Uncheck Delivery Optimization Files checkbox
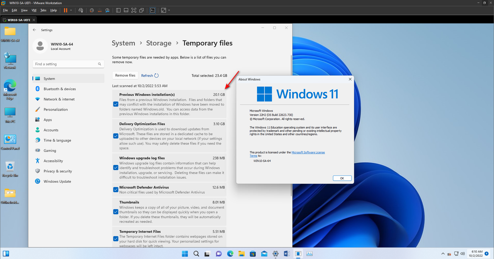The height and width of the screenshot is (259, 494). click(116, 136)
